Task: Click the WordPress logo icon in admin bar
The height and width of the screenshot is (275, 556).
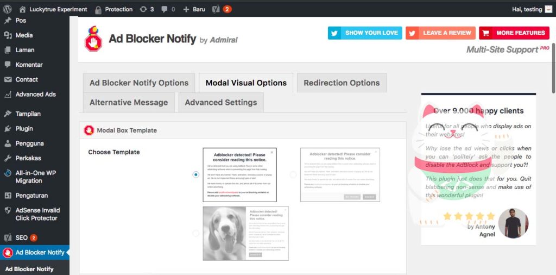Action: tap(7, 9)
